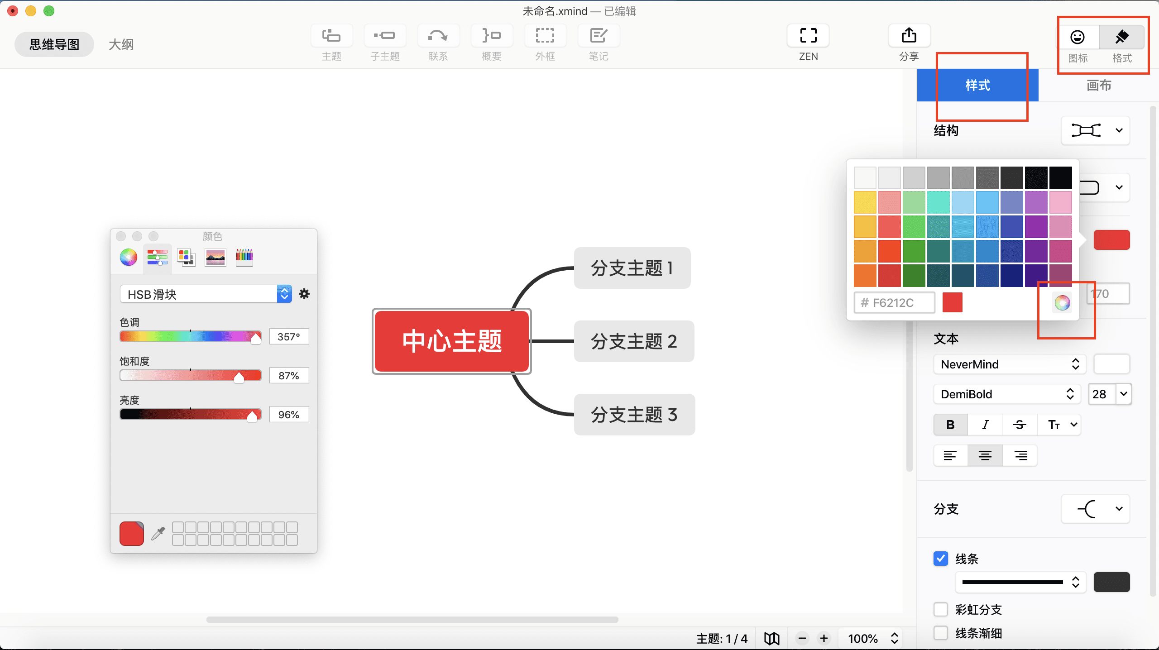Toggle the strikethrough text icon
The image size is (1159, 650).
(1020, 425)
